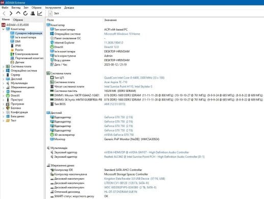
Task: Click DirectX Xbox icon in report list
Action: pos(52,47)
